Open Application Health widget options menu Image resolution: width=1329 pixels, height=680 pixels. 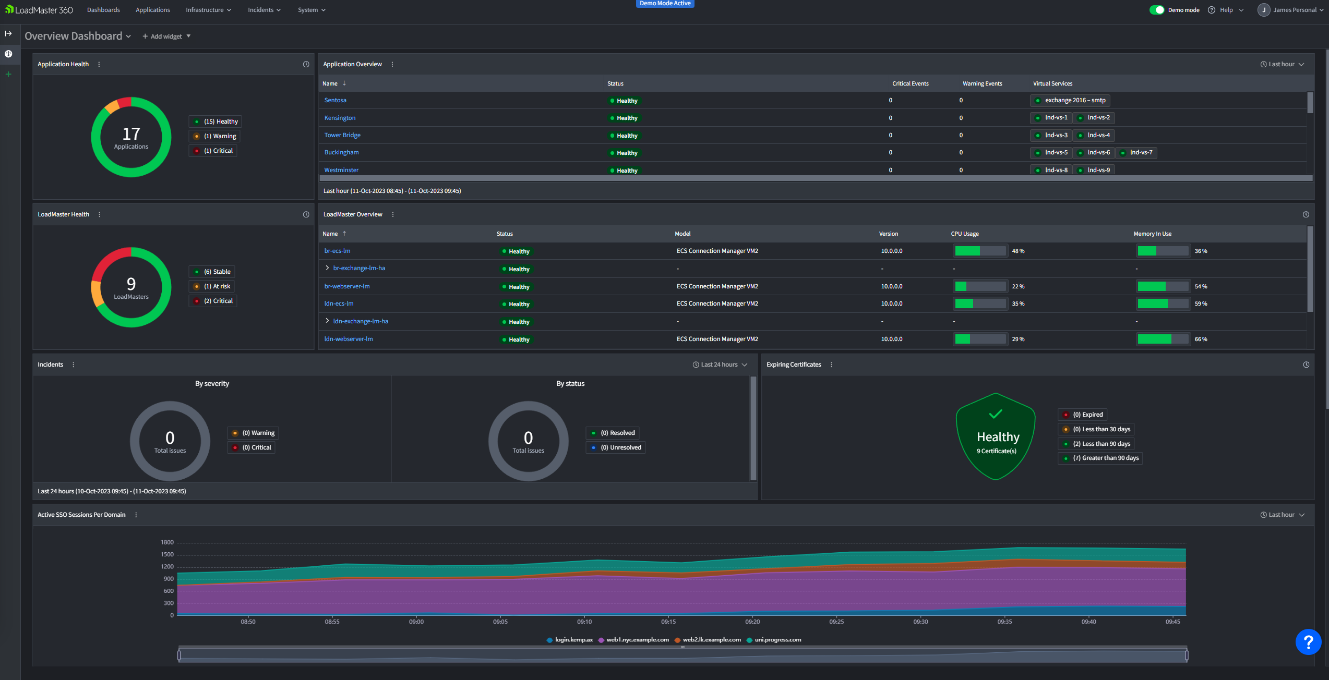[x=99, y=64]
